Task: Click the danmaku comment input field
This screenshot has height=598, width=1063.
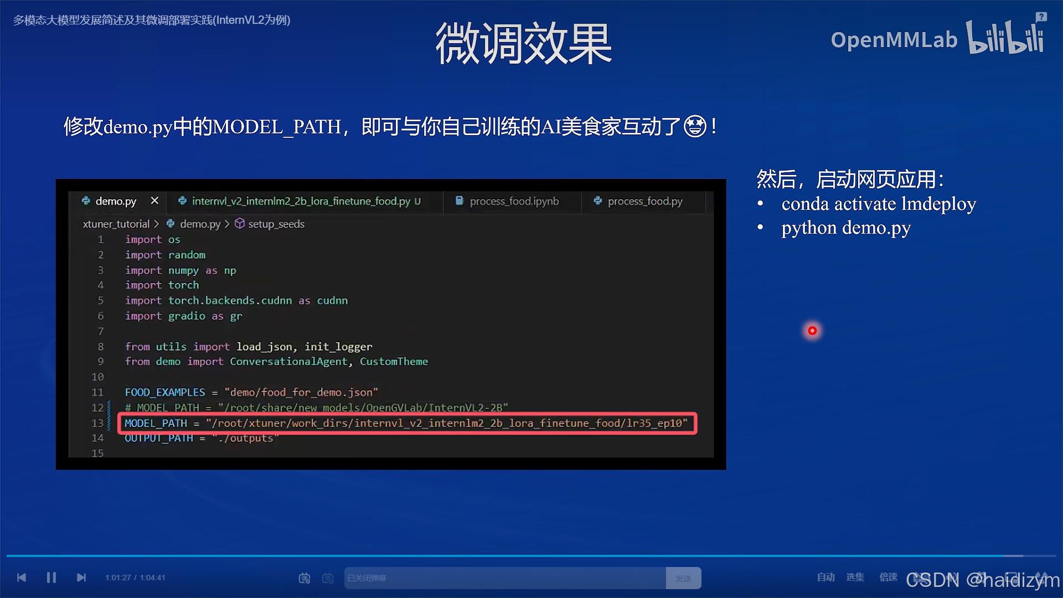Action: coord(504,578)
